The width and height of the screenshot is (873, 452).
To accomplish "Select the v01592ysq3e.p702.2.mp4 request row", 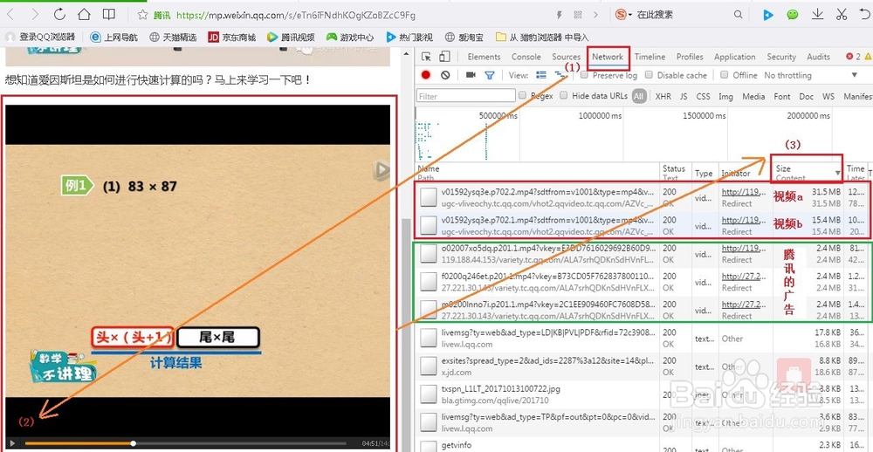I will pyautogui.click(x=643, y=197).
